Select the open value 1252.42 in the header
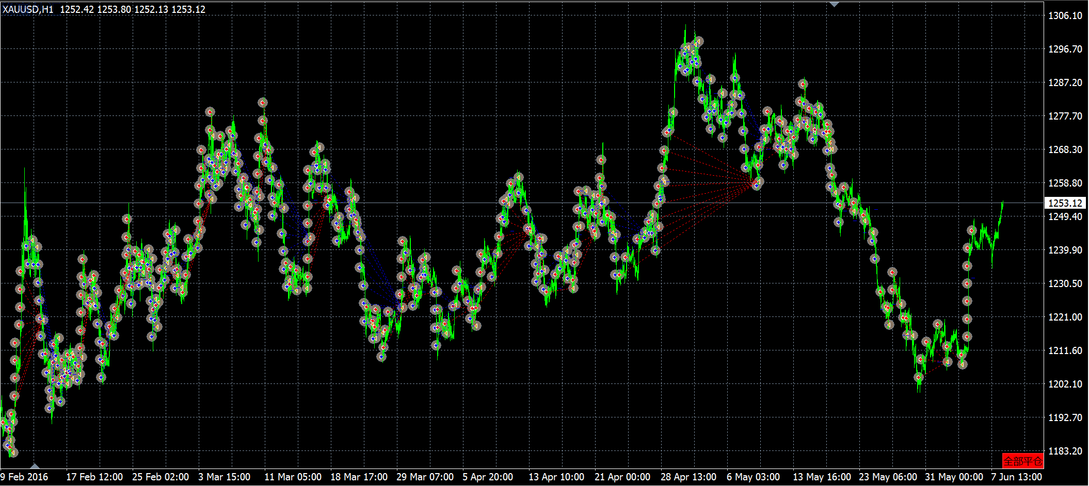1089x486 pixels. [77, 9]
